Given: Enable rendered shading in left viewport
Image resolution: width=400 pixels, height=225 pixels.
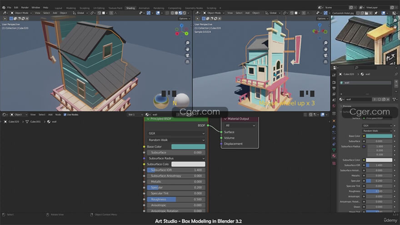Looking at the screenshot, I should pyautogui.click(x=185, y=13).
